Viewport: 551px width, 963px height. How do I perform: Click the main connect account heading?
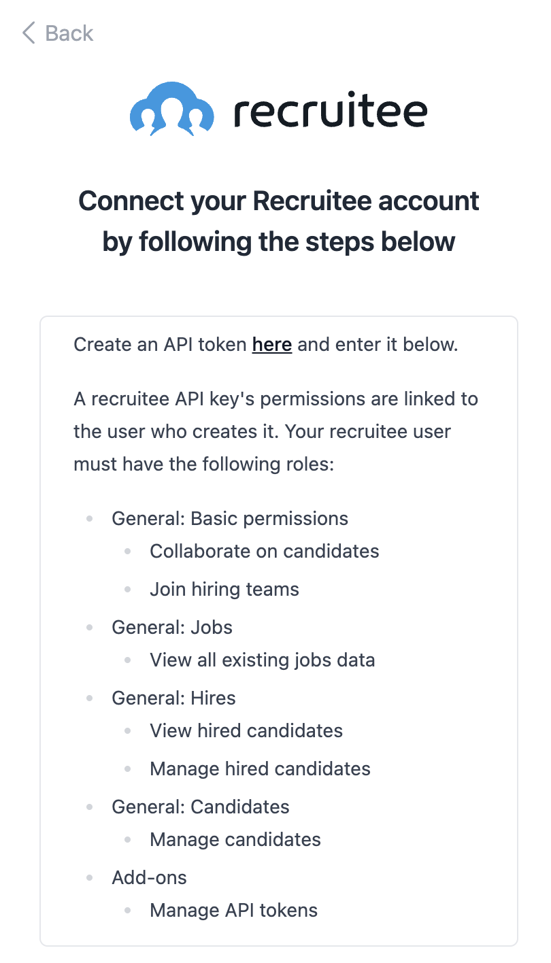[279, 221]
